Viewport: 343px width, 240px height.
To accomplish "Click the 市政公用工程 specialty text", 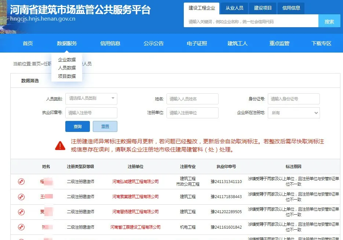I will click(x=188, y=184).
